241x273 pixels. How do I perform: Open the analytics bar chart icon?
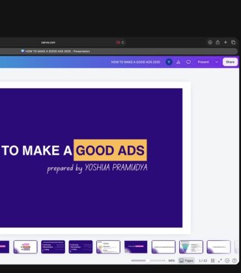[178, 62]
